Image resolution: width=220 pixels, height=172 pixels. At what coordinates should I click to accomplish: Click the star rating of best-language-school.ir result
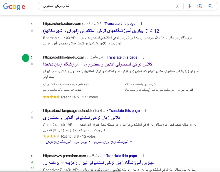click(51, 136)
